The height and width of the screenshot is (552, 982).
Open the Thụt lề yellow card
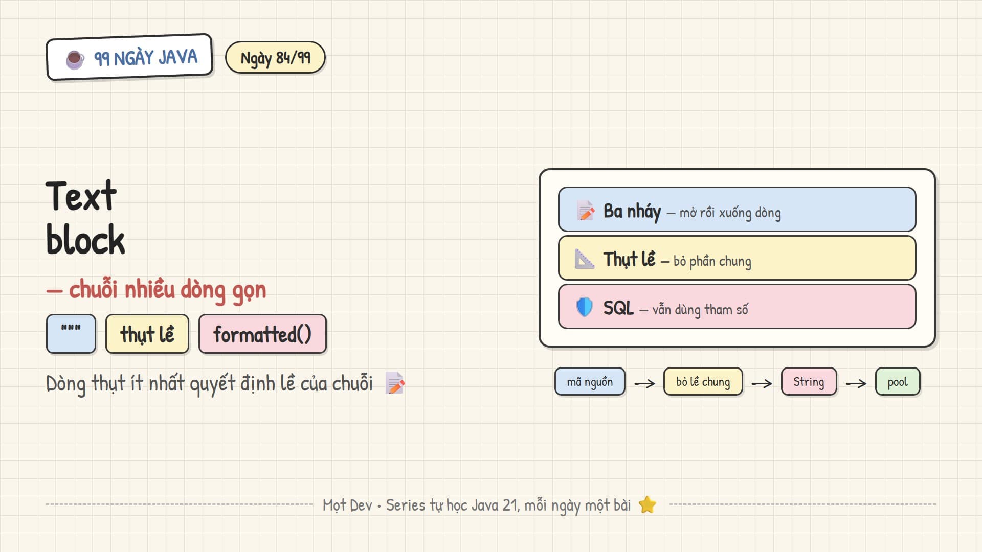point(737,258)
